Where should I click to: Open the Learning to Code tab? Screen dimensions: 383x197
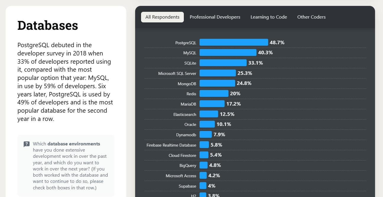click(x=269, y=17)
